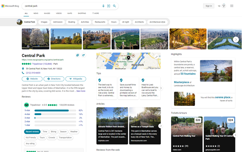Select the At night filter chip
242x152 pixels.
pos(126,22)
